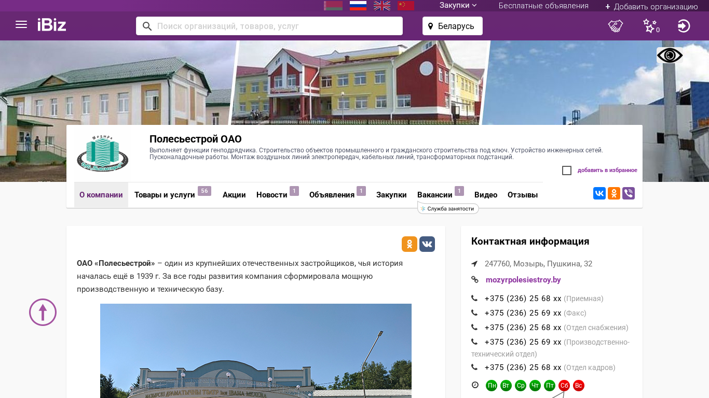Click the Friday (Пт) schedule circle
The height and width of the screenshot is (398, 709).
[x=550, y=386]
